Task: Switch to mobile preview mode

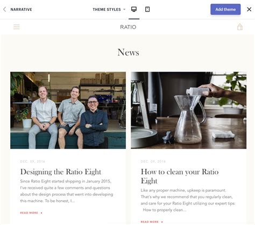Action: (147, 9)
